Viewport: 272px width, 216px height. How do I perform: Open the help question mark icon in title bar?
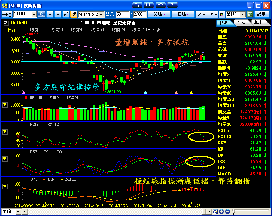[x=172, y=5]
